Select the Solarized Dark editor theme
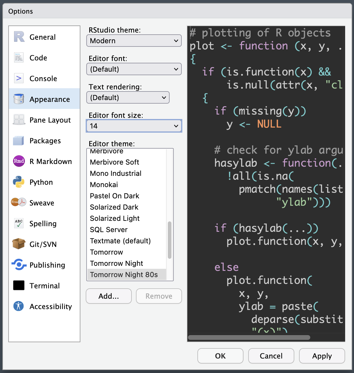 click(127, 207)
